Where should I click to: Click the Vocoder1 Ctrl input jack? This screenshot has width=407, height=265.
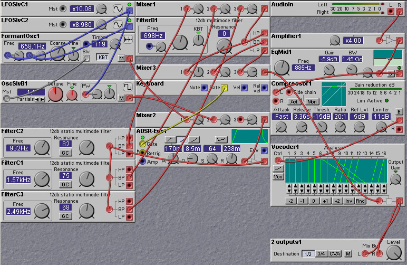click(x=278, y=160)
